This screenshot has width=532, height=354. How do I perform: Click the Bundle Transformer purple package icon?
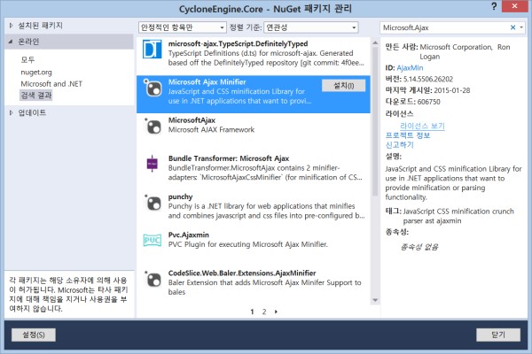[x=152, y=164]
